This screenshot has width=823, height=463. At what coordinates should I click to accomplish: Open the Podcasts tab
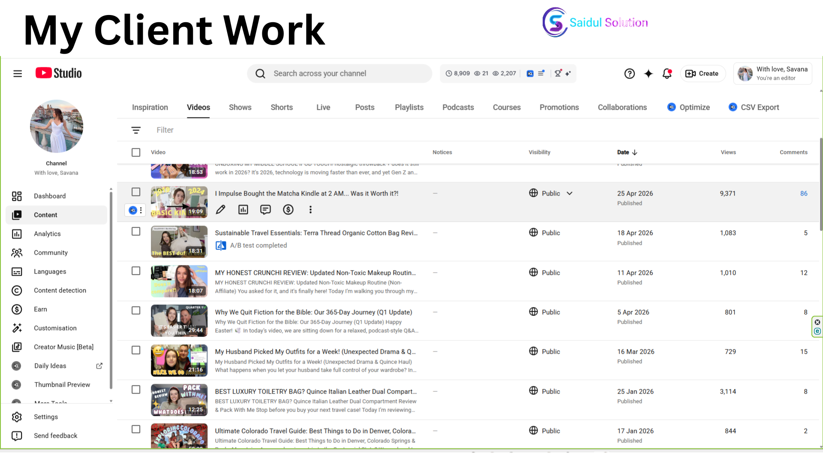[458, 107]
